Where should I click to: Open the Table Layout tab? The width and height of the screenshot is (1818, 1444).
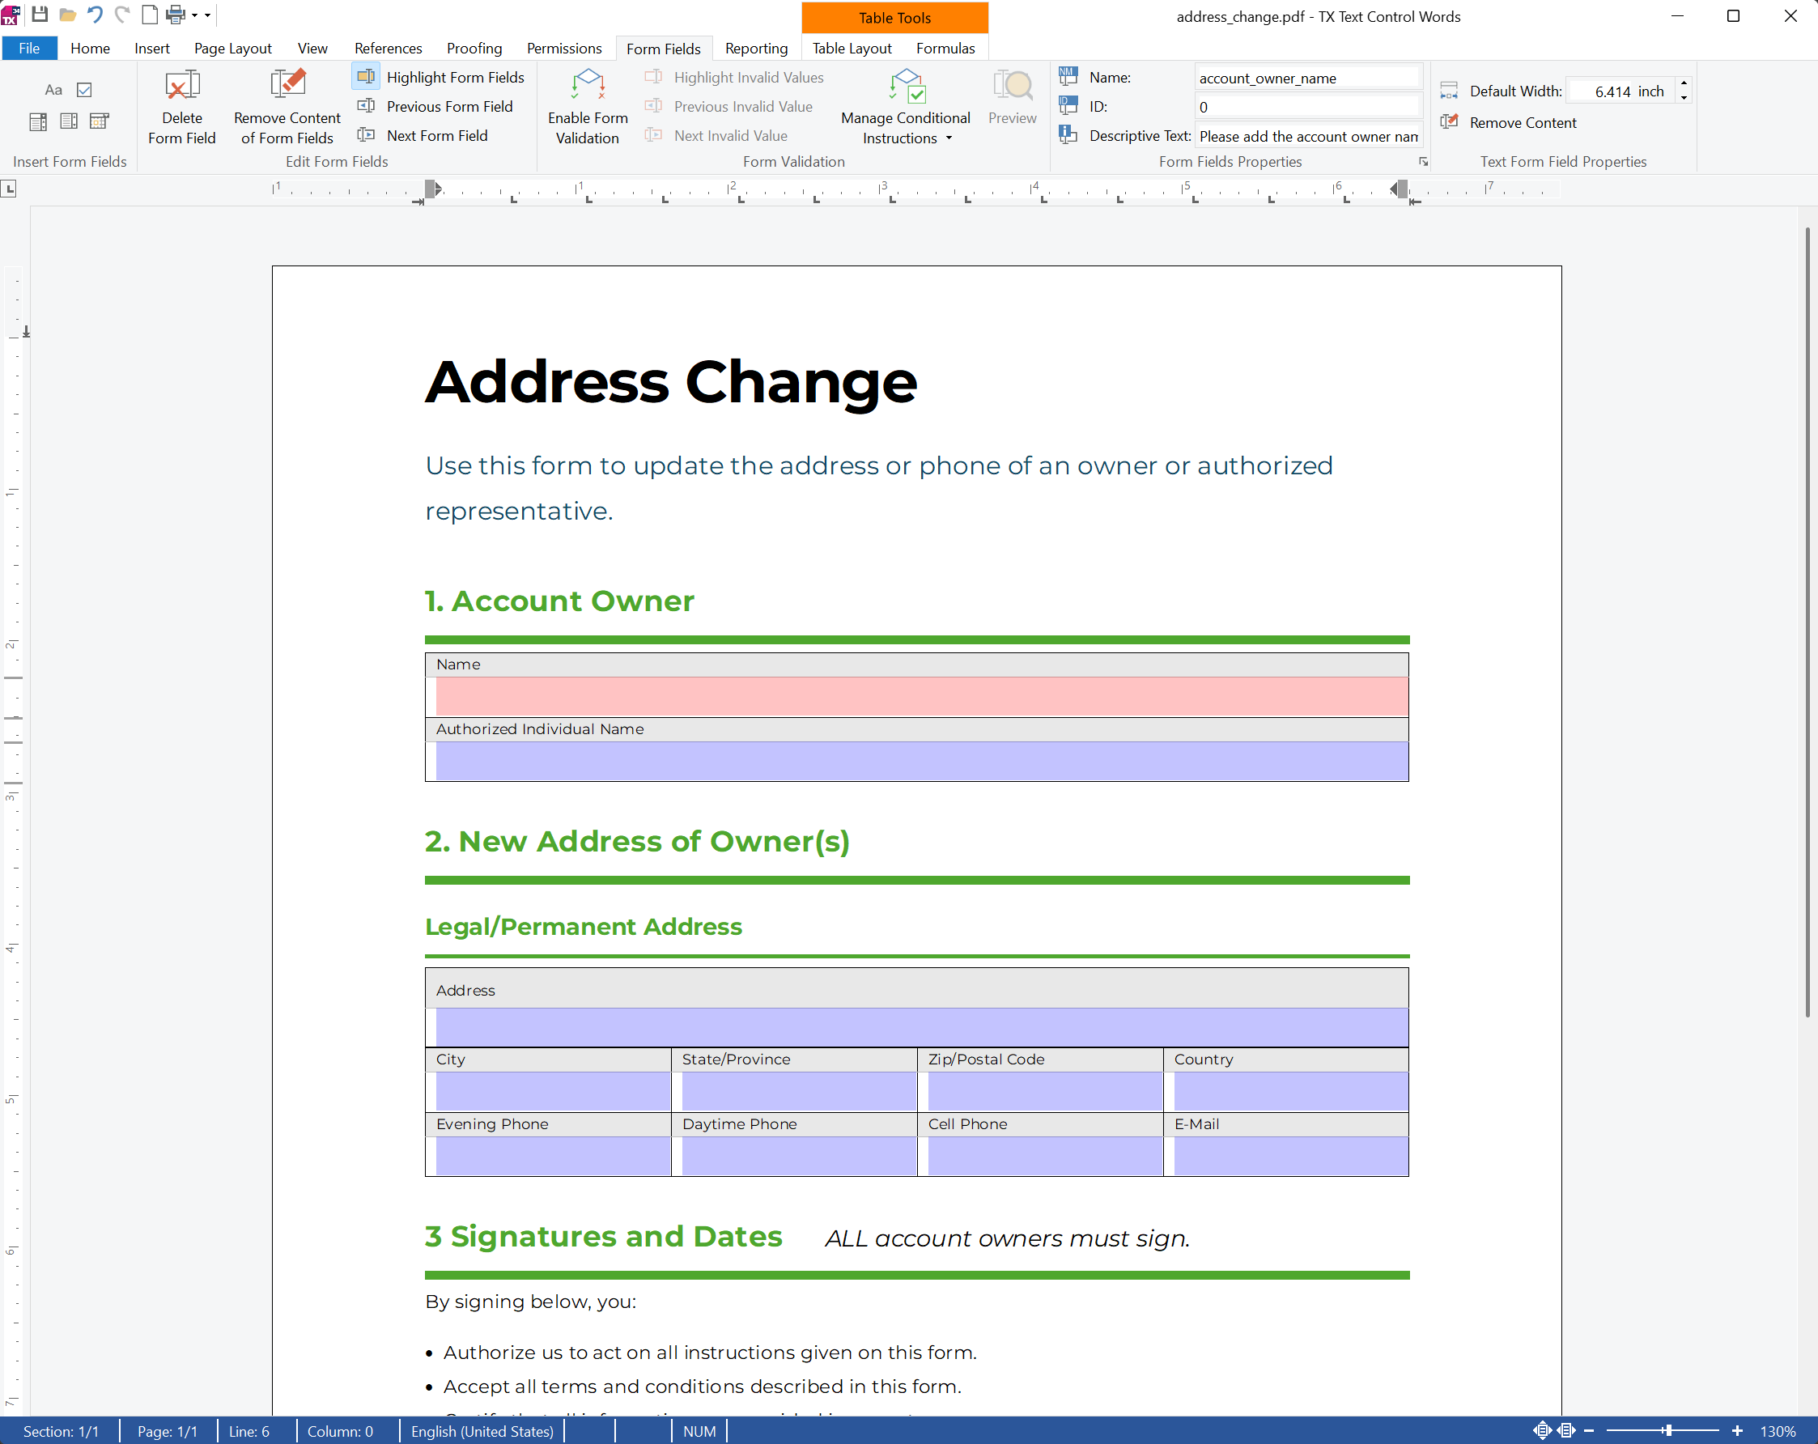coord(852,48)
